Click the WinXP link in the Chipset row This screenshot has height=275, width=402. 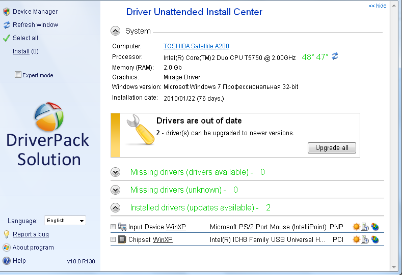[x=163, y=240]
